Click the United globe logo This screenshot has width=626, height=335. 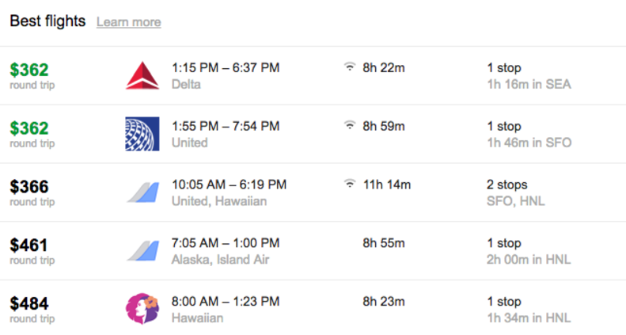click(x=142, y=134)
